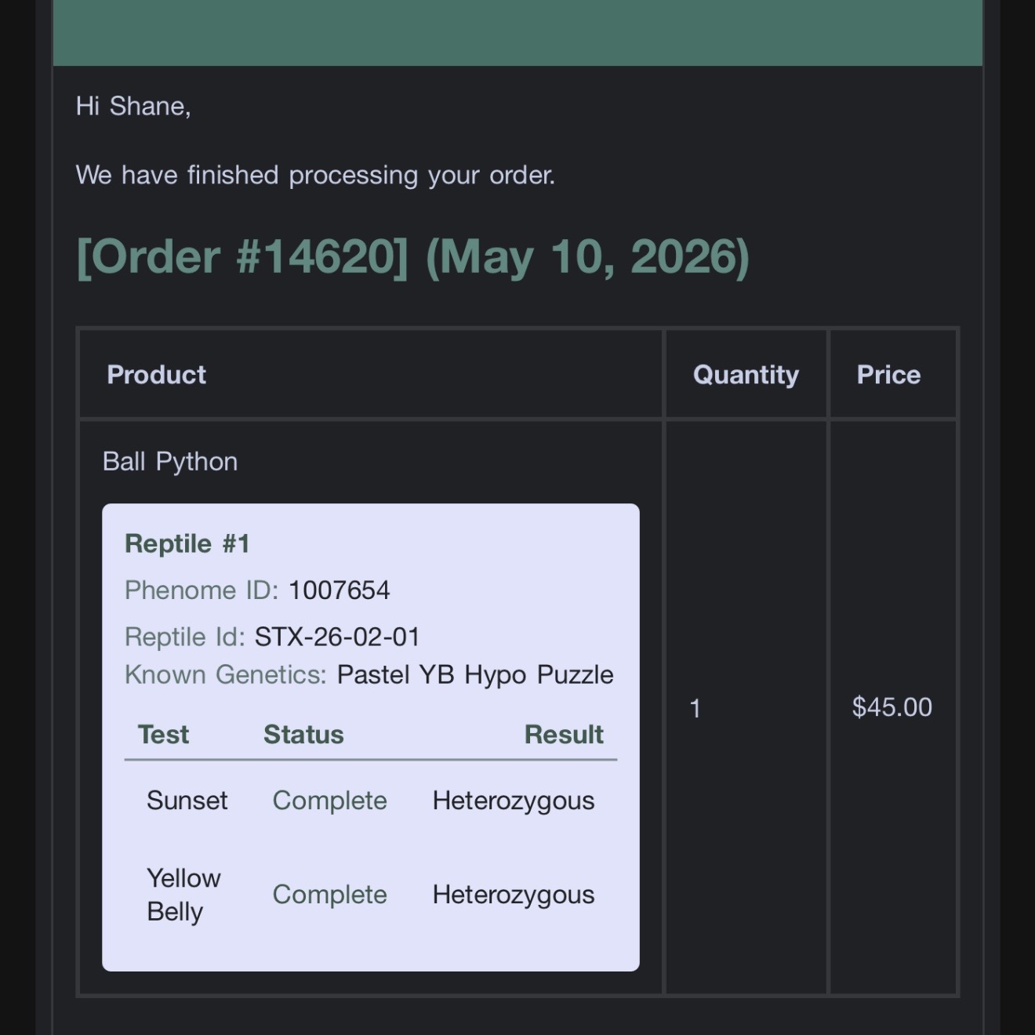Click the Hi Shane greeting text
The width and height of the screenshot is (1035, 1035).
click(133, 106)
